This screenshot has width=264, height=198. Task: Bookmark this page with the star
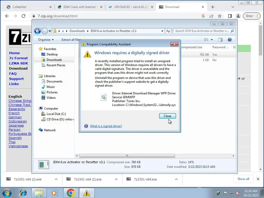pyautogui.click(x=220, y=16)
